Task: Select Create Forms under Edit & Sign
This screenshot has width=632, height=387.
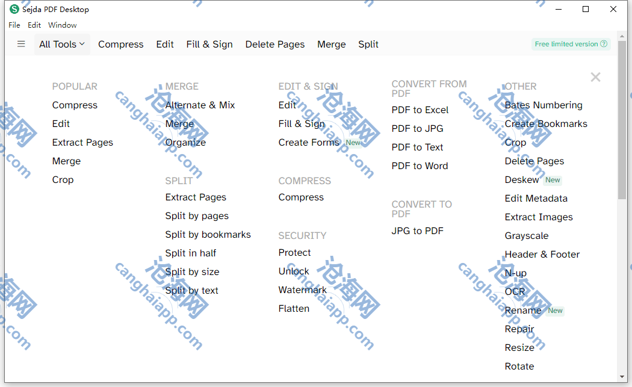Action: [x=309, y=143]
